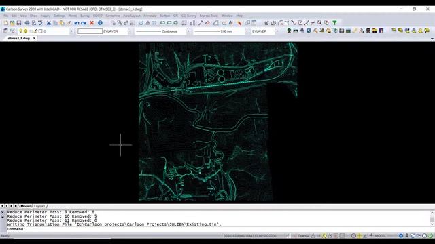
Task: Toggle the circle polar icon in status bar
Action: click(353, 236)
